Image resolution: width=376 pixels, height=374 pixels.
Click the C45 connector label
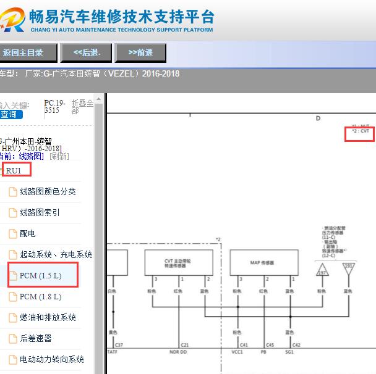click(x=270, y=345)
